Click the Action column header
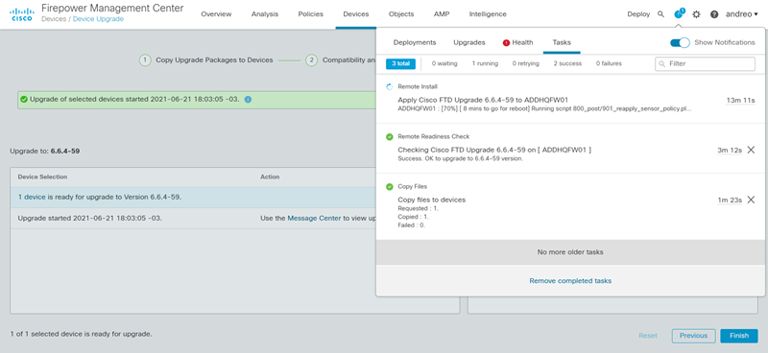 (270, 176)
